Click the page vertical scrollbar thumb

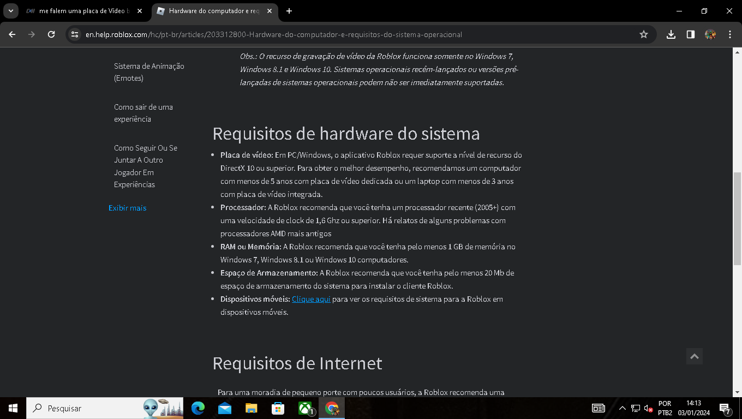pos(737,218)
